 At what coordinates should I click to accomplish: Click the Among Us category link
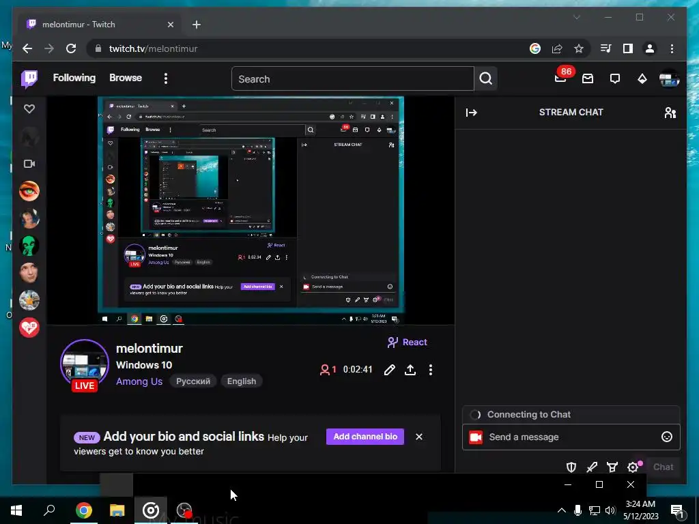click(x=139, y=381)
